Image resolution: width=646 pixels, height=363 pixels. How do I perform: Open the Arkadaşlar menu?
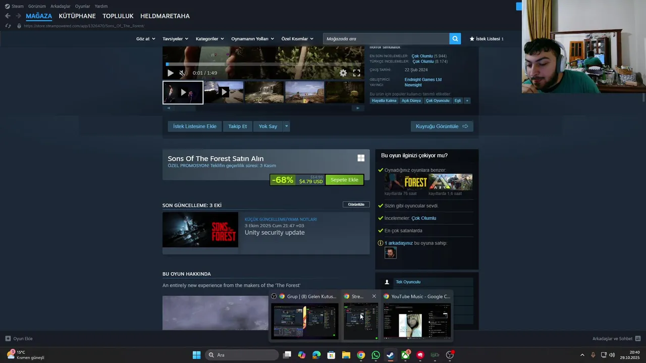point(61,6)
